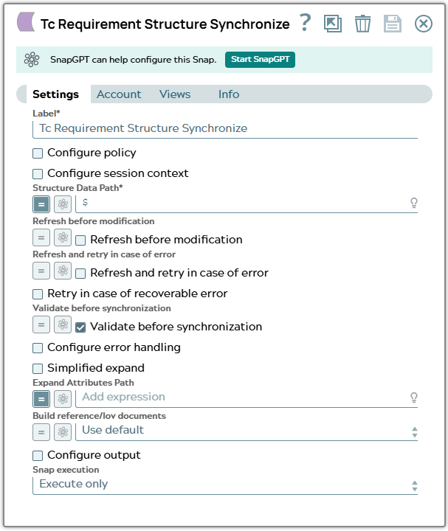The width and height of the screenshot is (448, 531).
Task: Edit the Structure Data Path field
Action: coord(241,204)
